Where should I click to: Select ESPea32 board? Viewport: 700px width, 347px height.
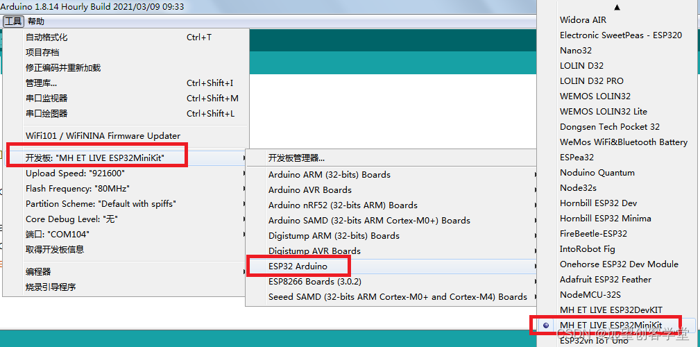617,158
